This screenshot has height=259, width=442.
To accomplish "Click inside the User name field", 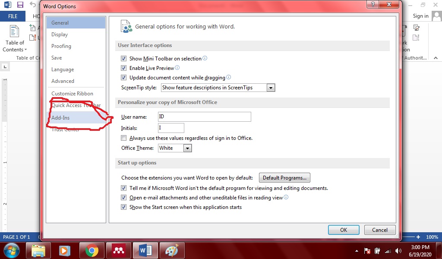I will (x=204, y=117).
